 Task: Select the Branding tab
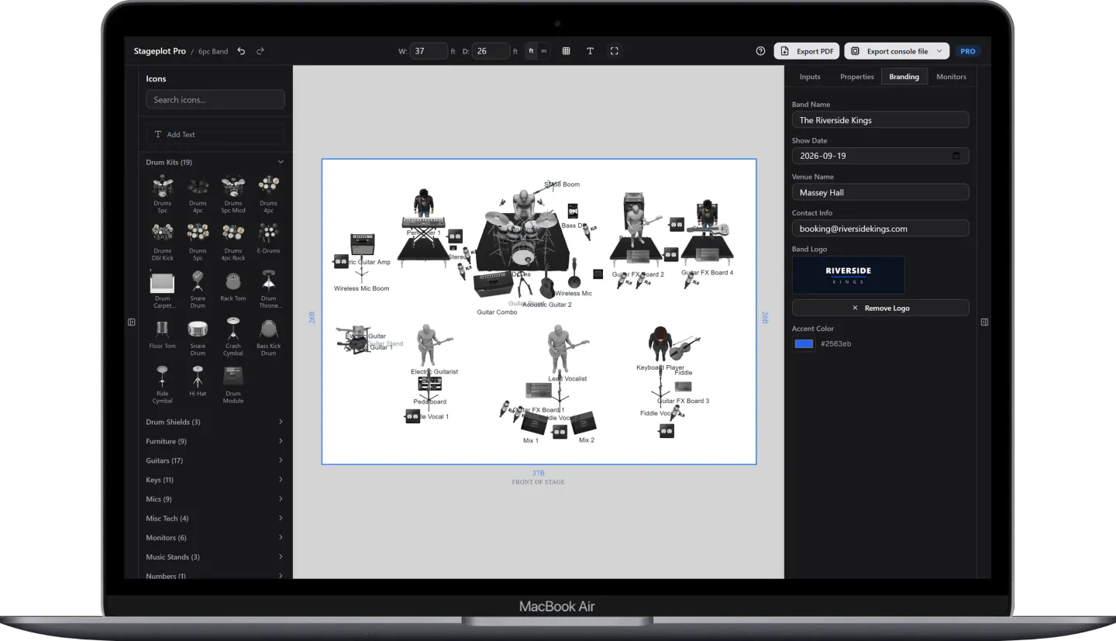coord(904,77)
